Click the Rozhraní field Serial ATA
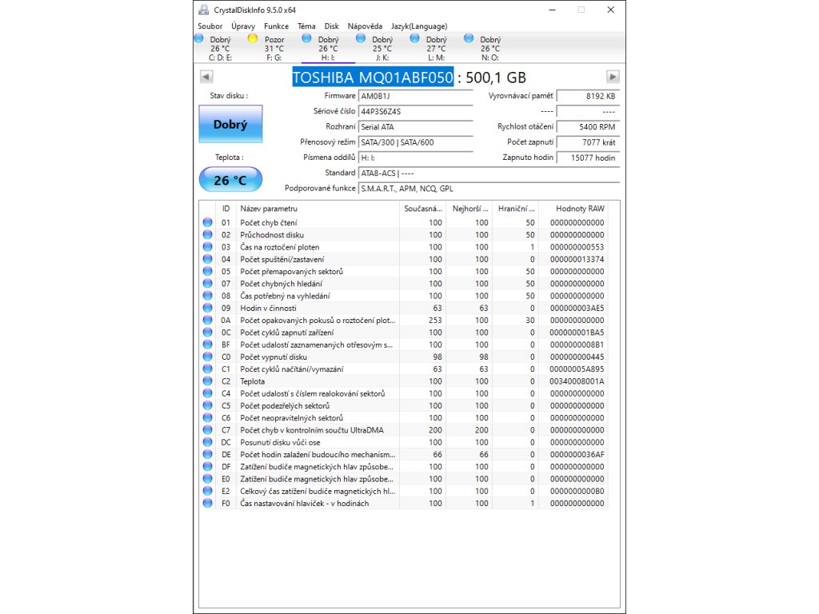 416,127
